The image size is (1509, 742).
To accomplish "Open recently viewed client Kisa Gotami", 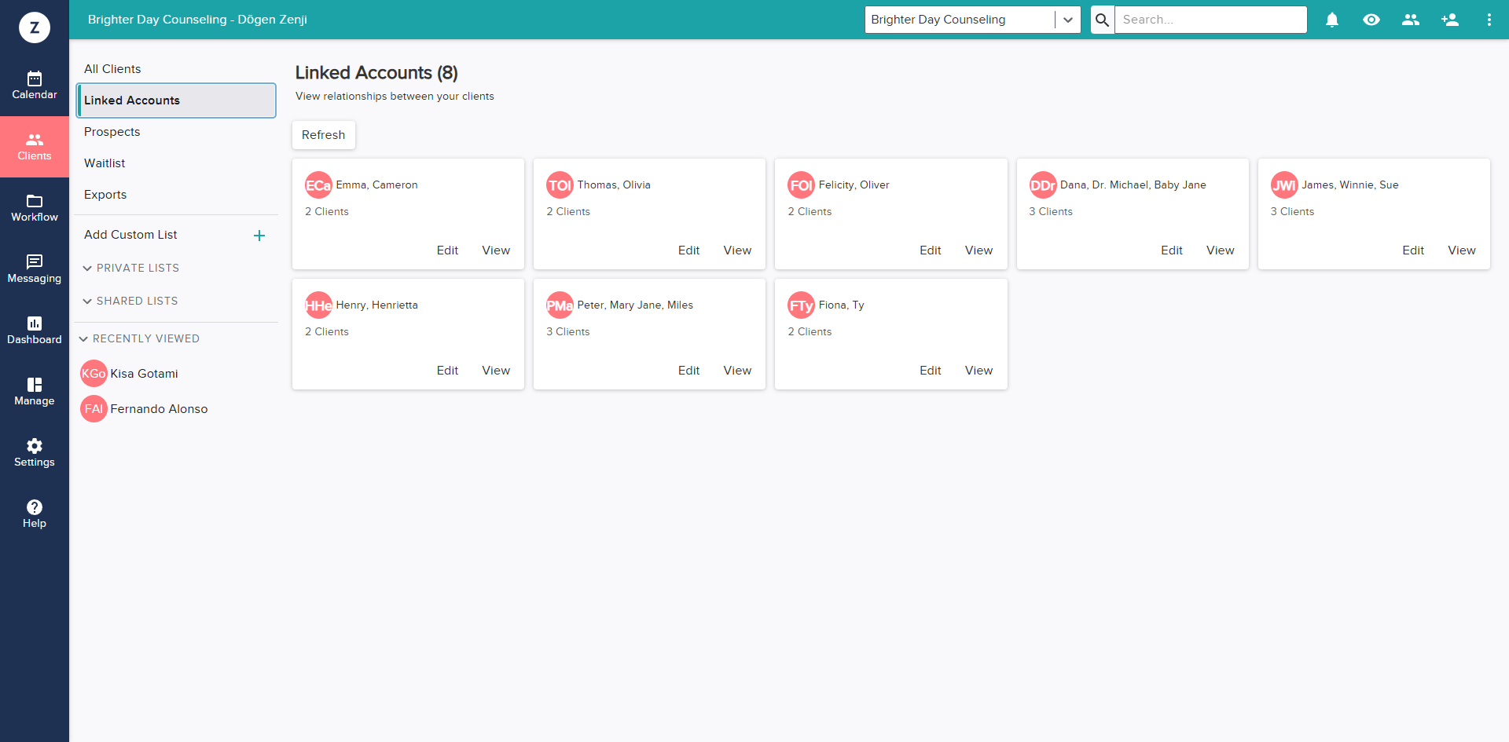I will (144, 374).
